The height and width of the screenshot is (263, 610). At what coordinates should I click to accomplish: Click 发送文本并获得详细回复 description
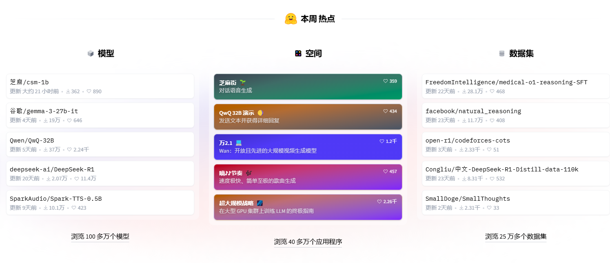249,121
